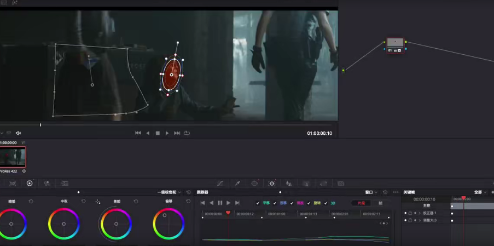The height and width of the screenshot is (246, 494).
Task: Toggle loop playback in the viewer
Action: [187, 133]
